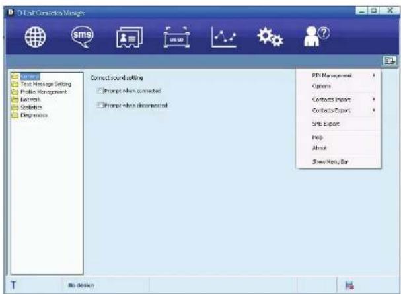
Task: Select Diagnostics tree item
Action: coord(34,116)
